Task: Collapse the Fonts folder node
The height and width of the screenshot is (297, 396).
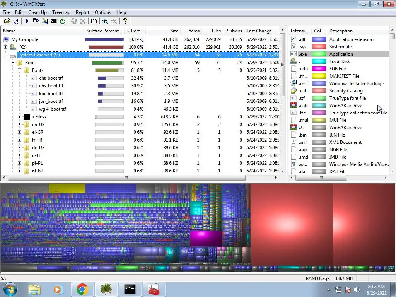Action: [x=19, y=70]
